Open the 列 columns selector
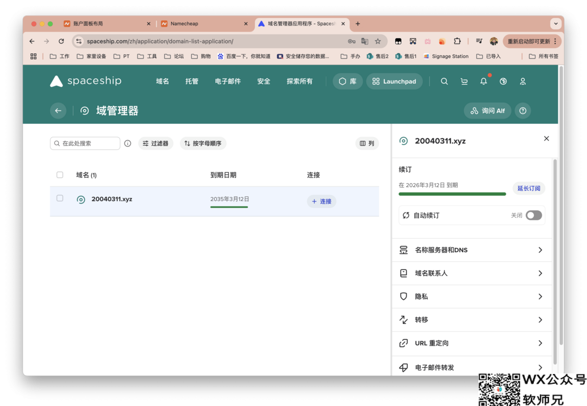Screen dimensions: 587x406 [367, 143]
